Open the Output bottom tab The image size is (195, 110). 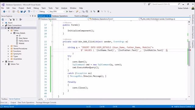point(13,102)
